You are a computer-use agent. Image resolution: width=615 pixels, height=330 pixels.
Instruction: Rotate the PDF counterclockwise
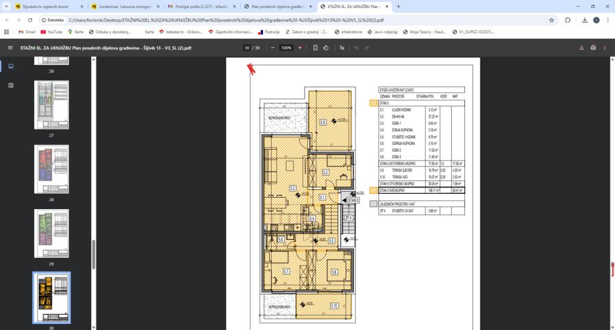point(326,47)
